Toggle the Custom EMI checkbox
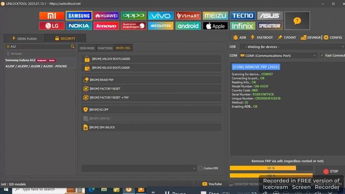 click(x=201, y=168)
